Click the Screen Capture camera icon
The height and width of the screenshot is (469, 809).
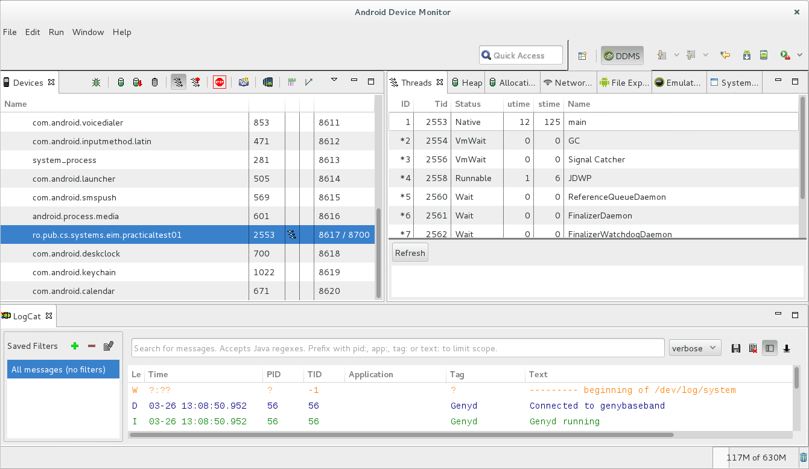244,82
